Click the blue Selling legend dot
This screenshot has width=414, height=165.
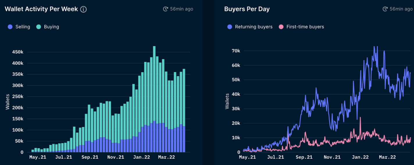click(10, 27)
